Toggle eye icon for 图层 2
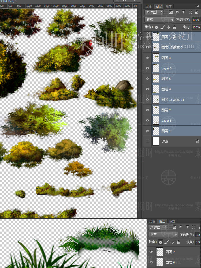This screenshot has height=268, width=201. point(147,110)
